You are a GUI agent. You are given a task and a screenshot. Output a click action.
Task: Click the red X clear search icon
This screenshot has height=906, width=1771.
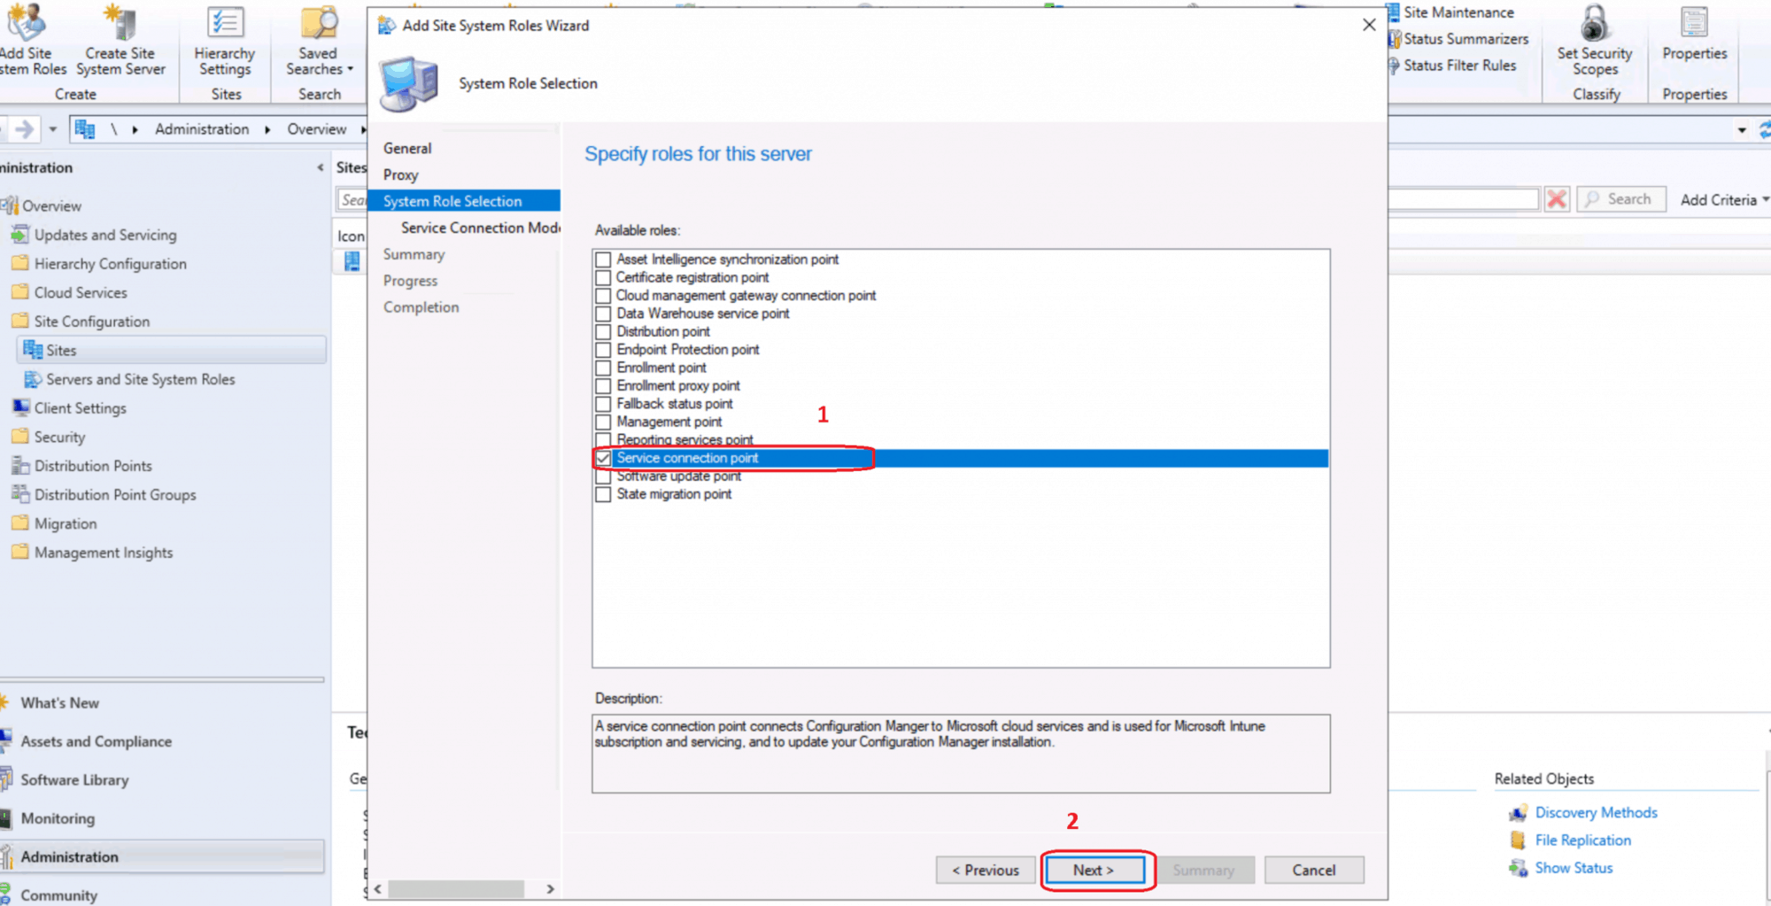[1556, 199]
